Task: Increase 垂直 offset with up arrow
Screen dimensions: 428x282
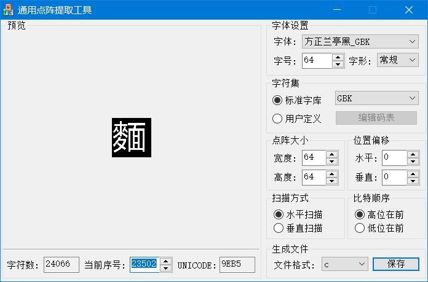Action: (x=413, y=174)
